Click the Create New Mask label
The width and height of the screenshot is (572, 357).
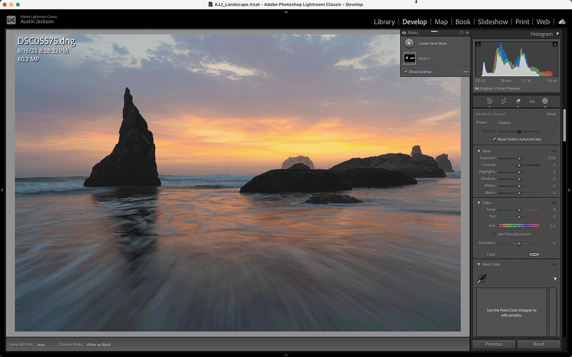432,43
